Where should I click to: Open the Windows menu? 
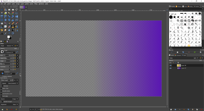[x=41, y=4]
